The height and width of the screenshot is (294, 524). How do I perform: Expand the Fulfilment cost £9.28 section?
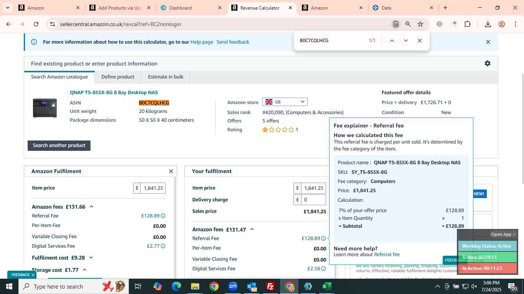click(x=91, y=258)
